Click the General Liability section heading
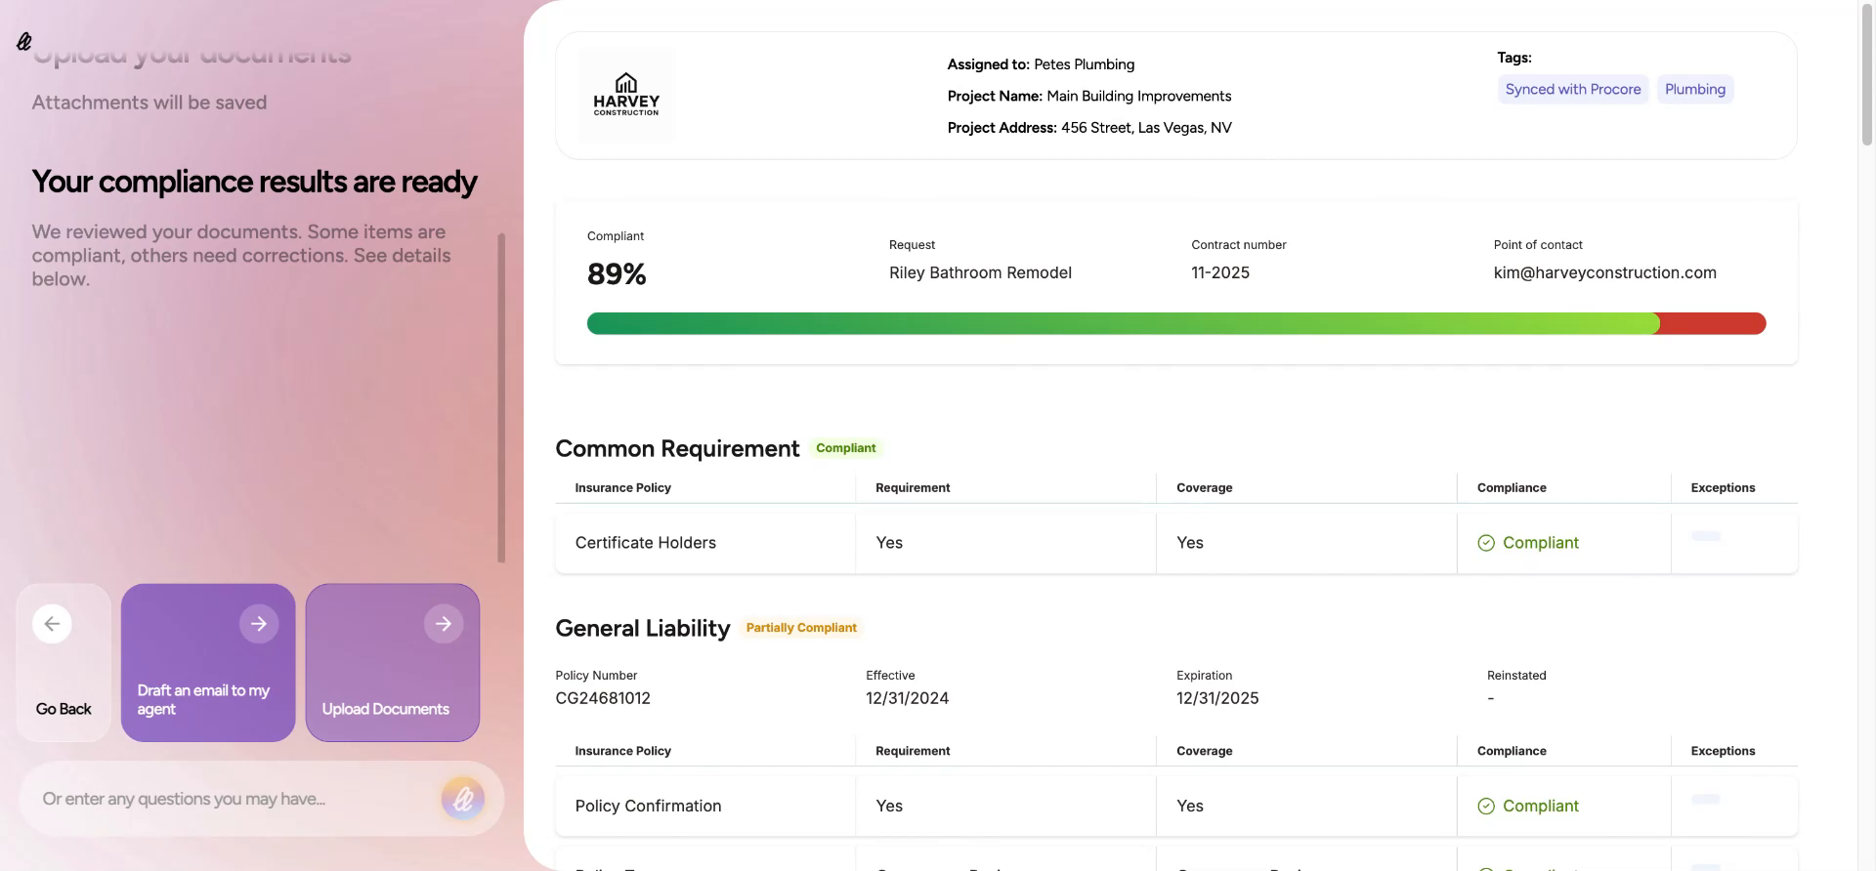1876x871 pixels. 643,629
